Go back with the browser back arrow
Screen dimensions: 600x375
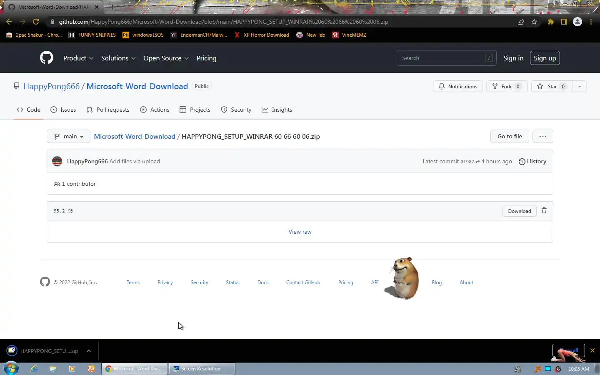pyautogui.click(x=9, y=22)
